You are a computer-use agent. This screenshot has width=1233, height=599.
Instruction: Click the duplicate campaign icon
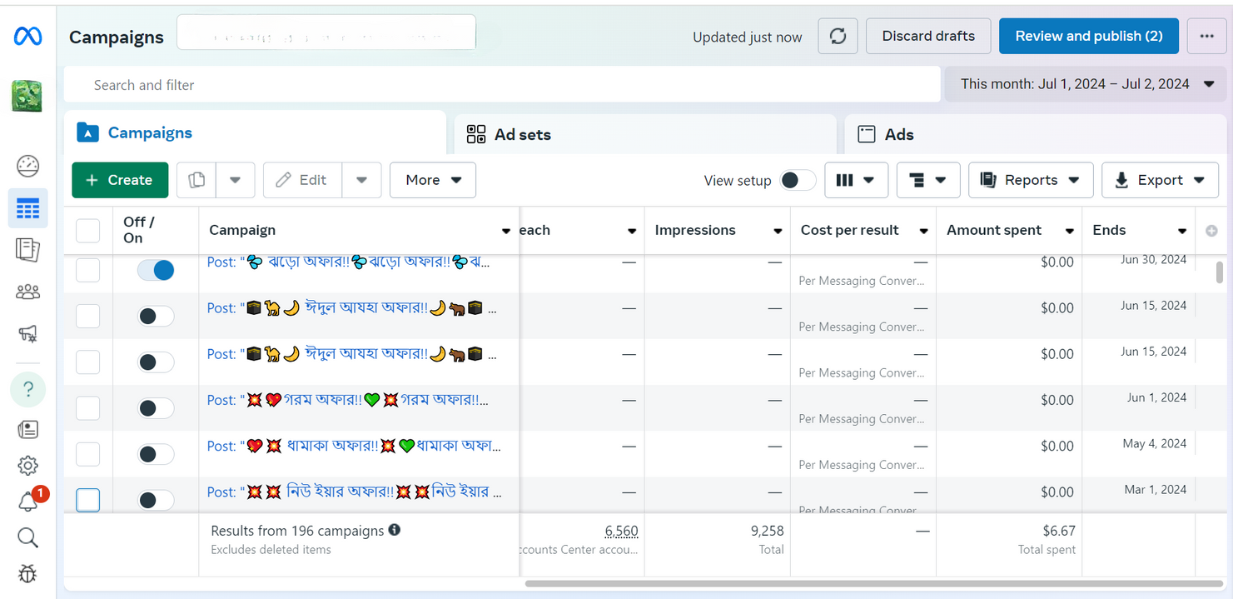coord(196,180)
